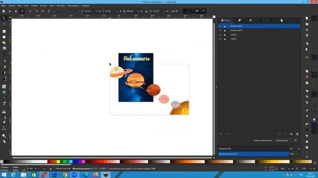Hide the Слой 2 layer
Screen dimensions: 318x178
220,35
